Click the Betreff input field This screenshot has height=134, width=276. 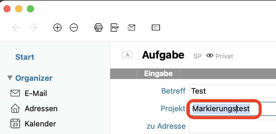pyautogui.click(x=231, y=91)
